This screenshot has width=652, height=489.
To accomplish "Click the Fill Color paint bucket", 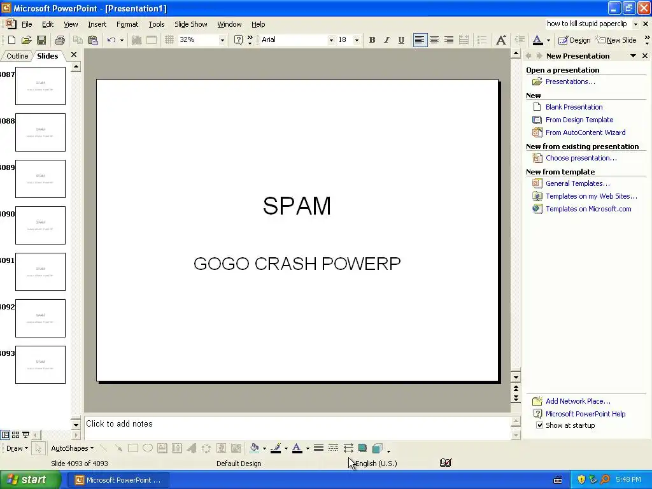I will (x=255, y=448).
